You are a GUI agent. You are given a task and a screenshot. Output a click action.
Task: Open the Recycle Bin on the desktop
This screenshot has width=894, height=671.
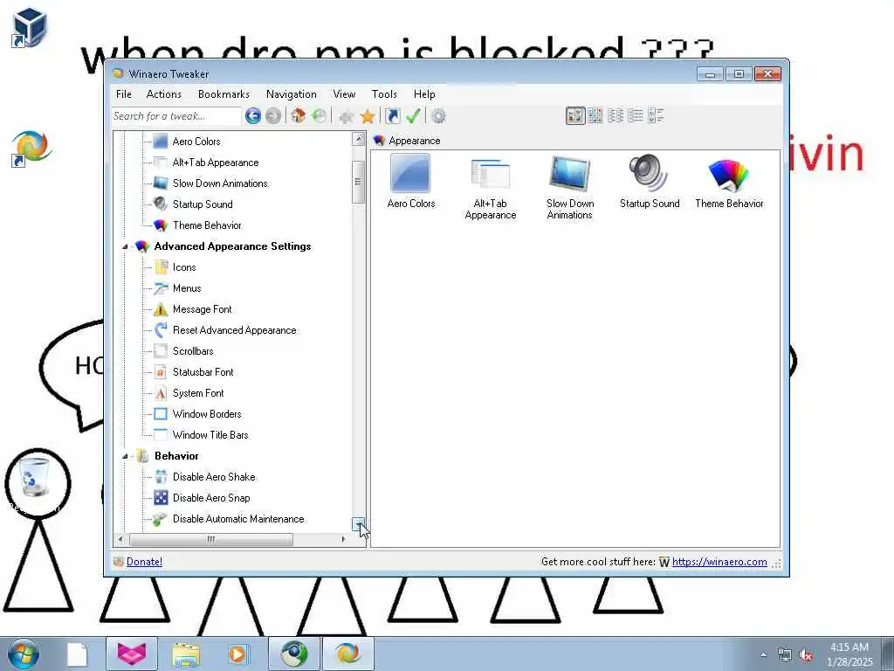pyautogui.click(x=34, y=478)
